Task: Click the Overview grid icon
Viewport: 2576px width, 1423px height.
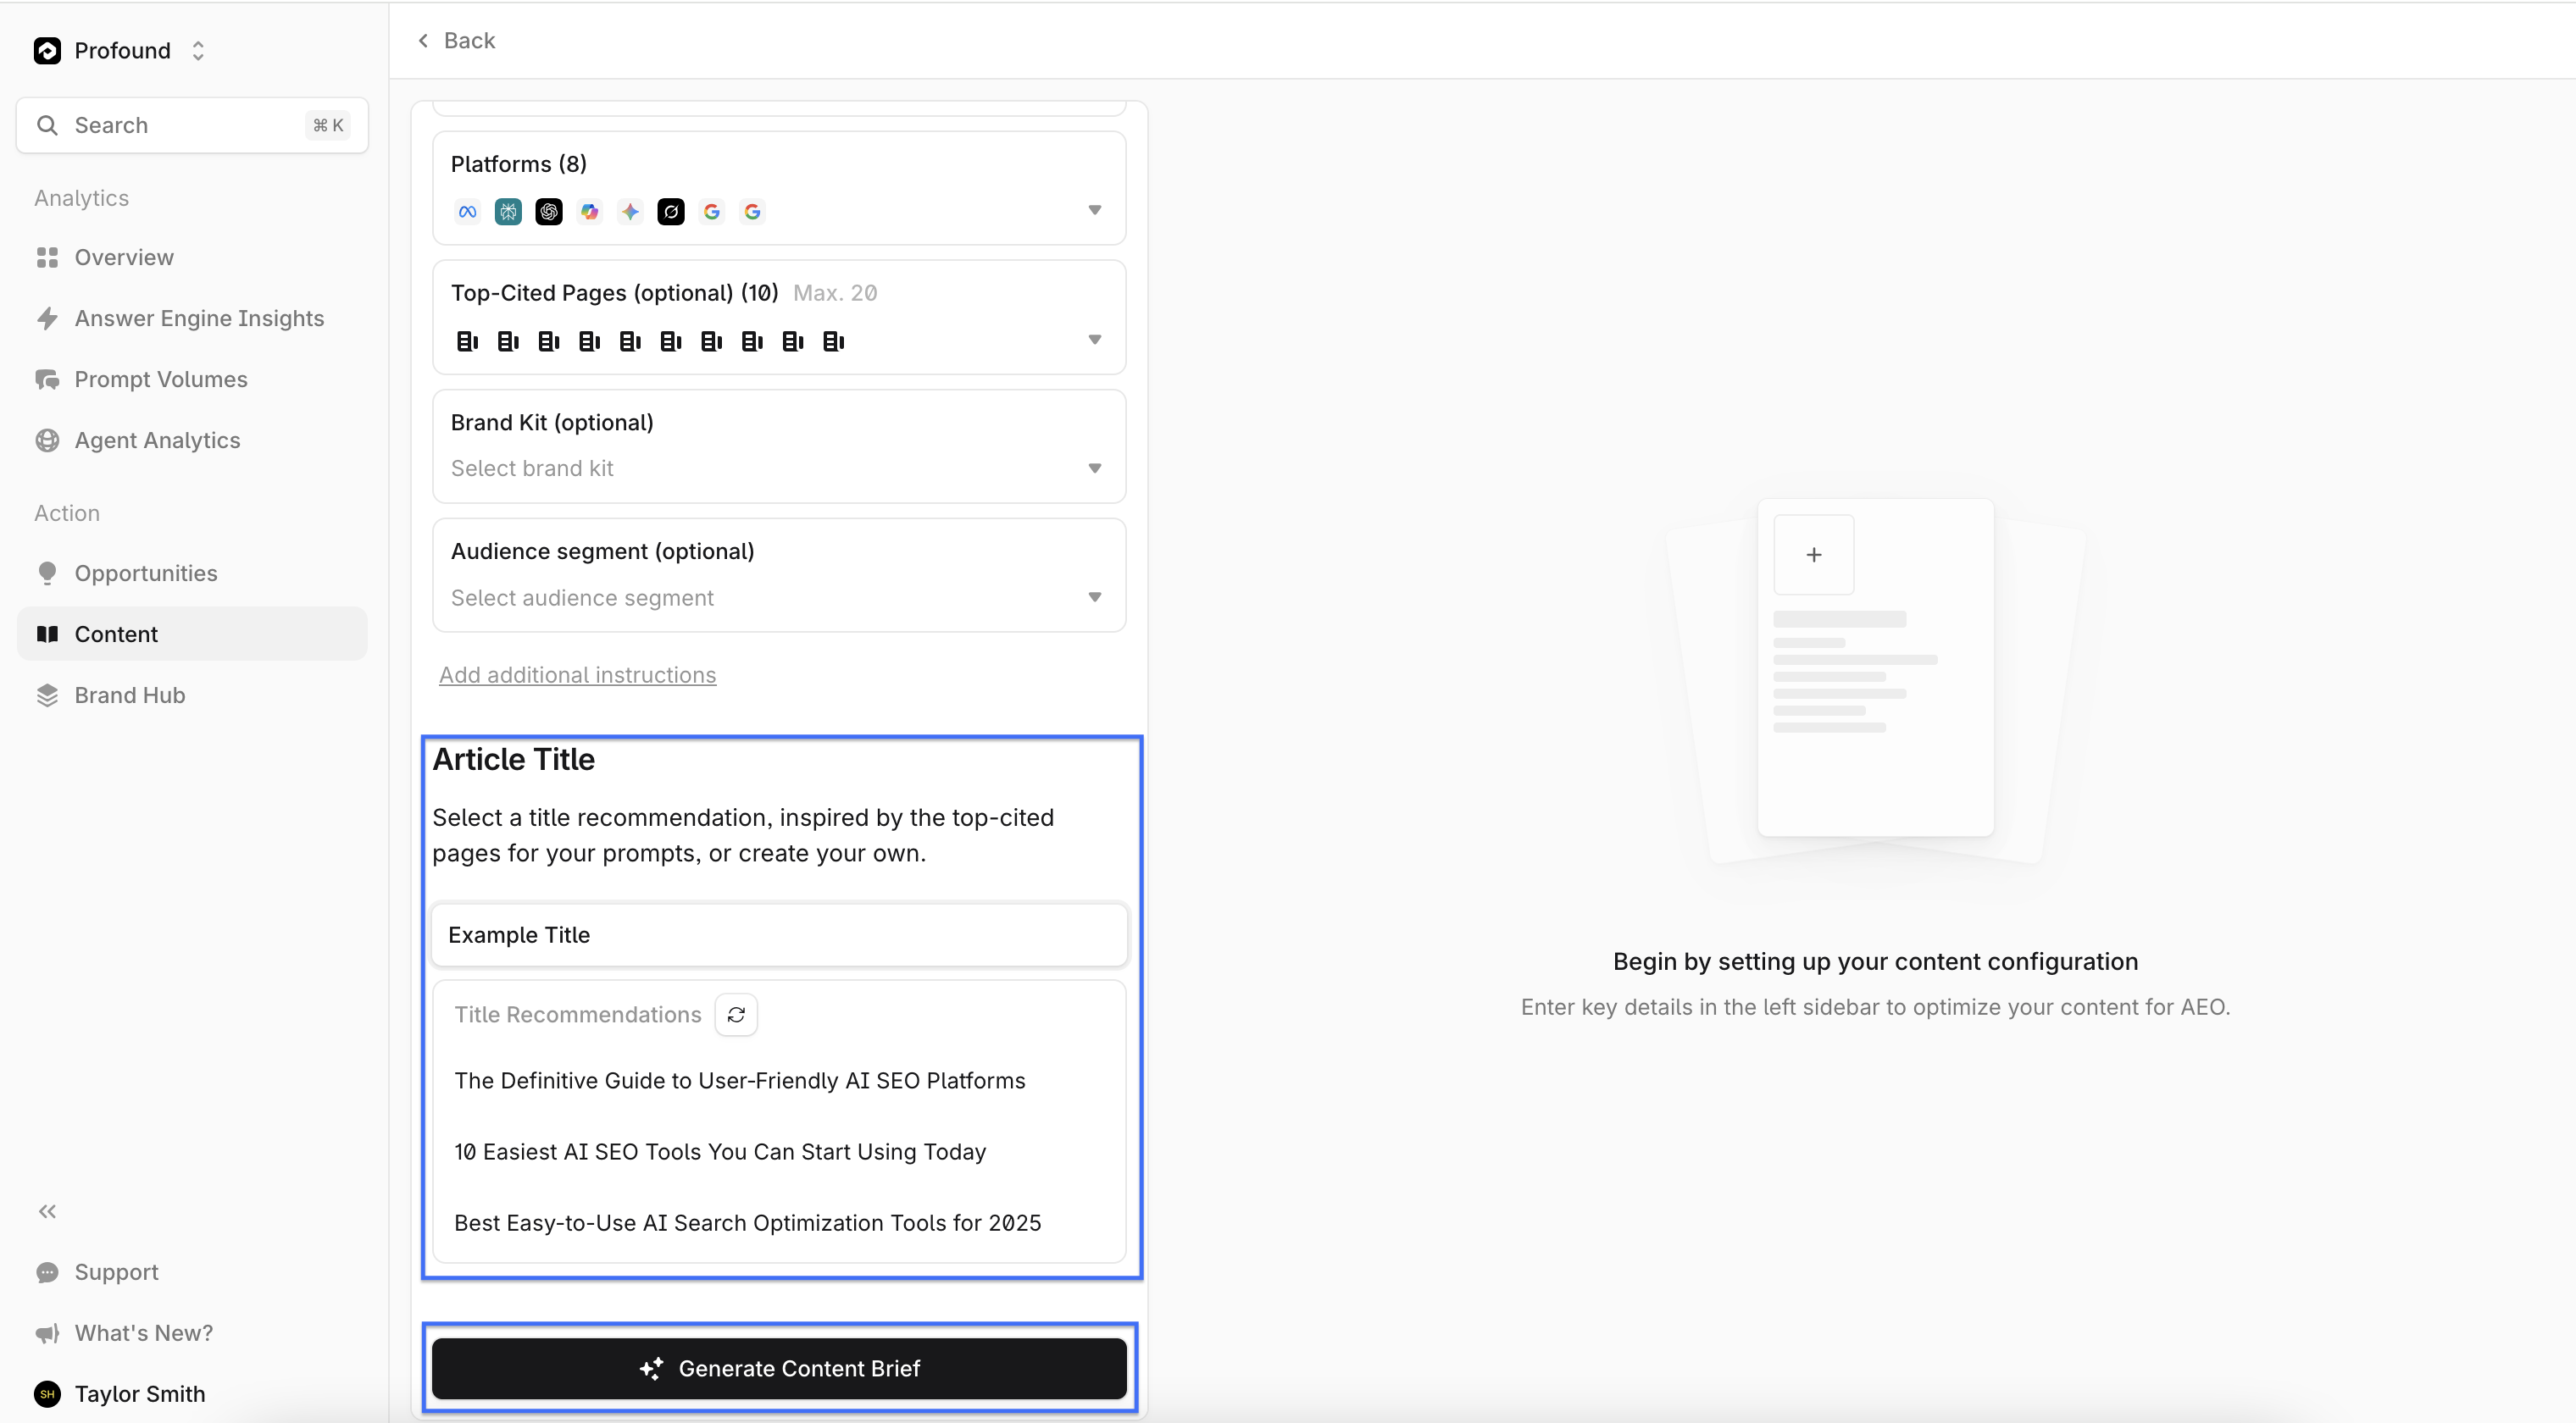Action: (x=47, y=257)
